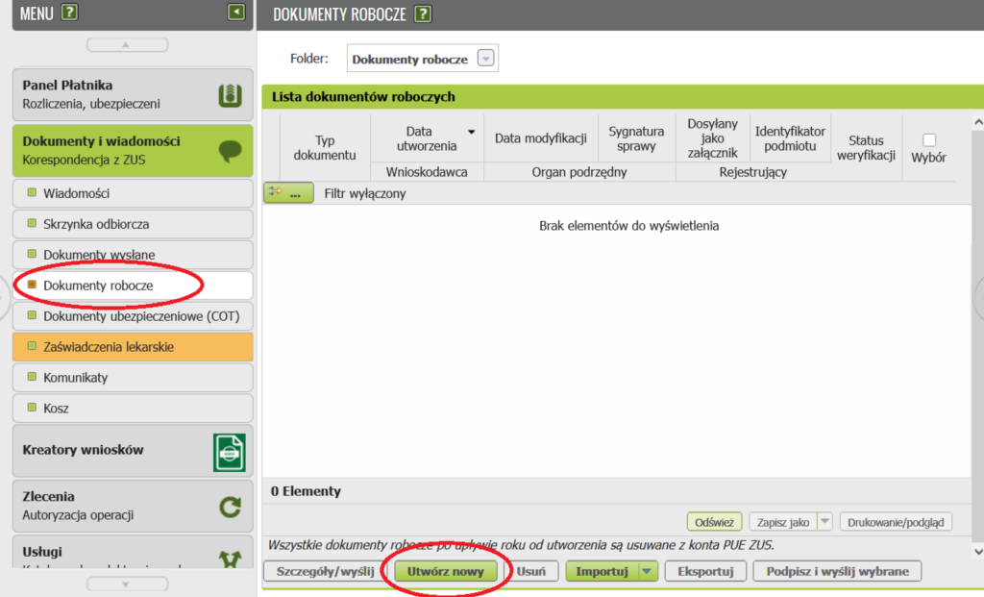Click help icon beside DOKUMENTY ROBOCZE title
The width and height of the screenshot is (984, 597).
pyautogui.click(x=422, y=13)
